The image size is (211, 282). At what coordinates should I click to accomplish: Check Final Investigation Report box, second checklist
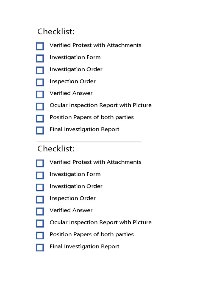click(x=40, y=247)
